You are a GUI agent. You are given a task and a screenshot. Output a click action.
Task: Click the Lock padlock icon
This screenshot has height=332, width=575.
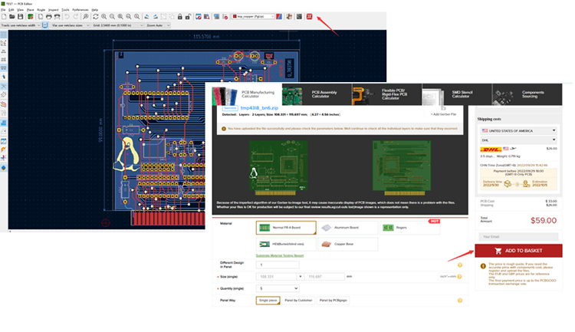pyautogui.click(x=180, y=17)
